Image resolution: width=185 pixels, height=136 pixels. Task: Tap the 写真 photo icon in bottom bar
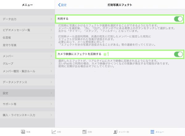(x=23, y=132)
